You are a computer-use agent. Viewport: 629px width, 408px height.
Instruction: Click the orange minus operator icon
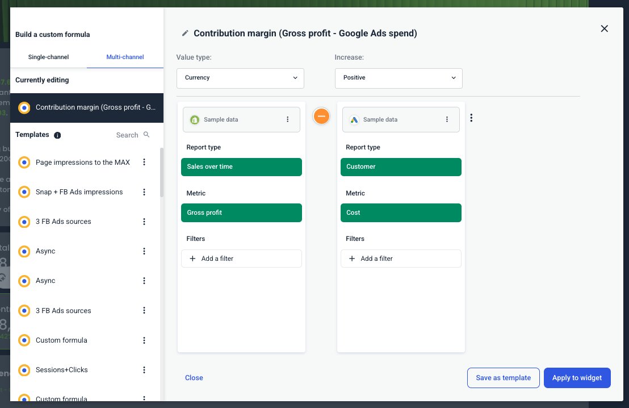[321, 116]
